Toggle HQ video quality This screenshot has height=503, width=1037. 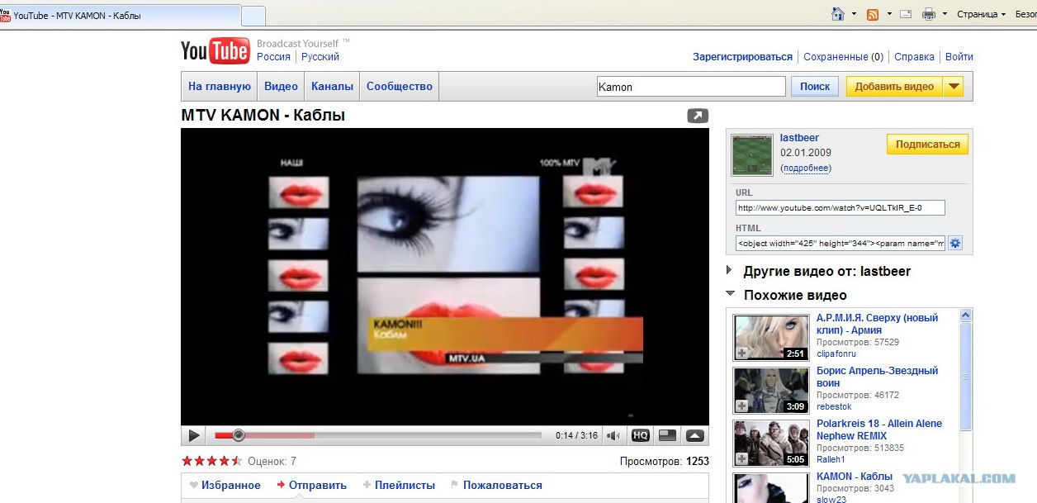640,435
